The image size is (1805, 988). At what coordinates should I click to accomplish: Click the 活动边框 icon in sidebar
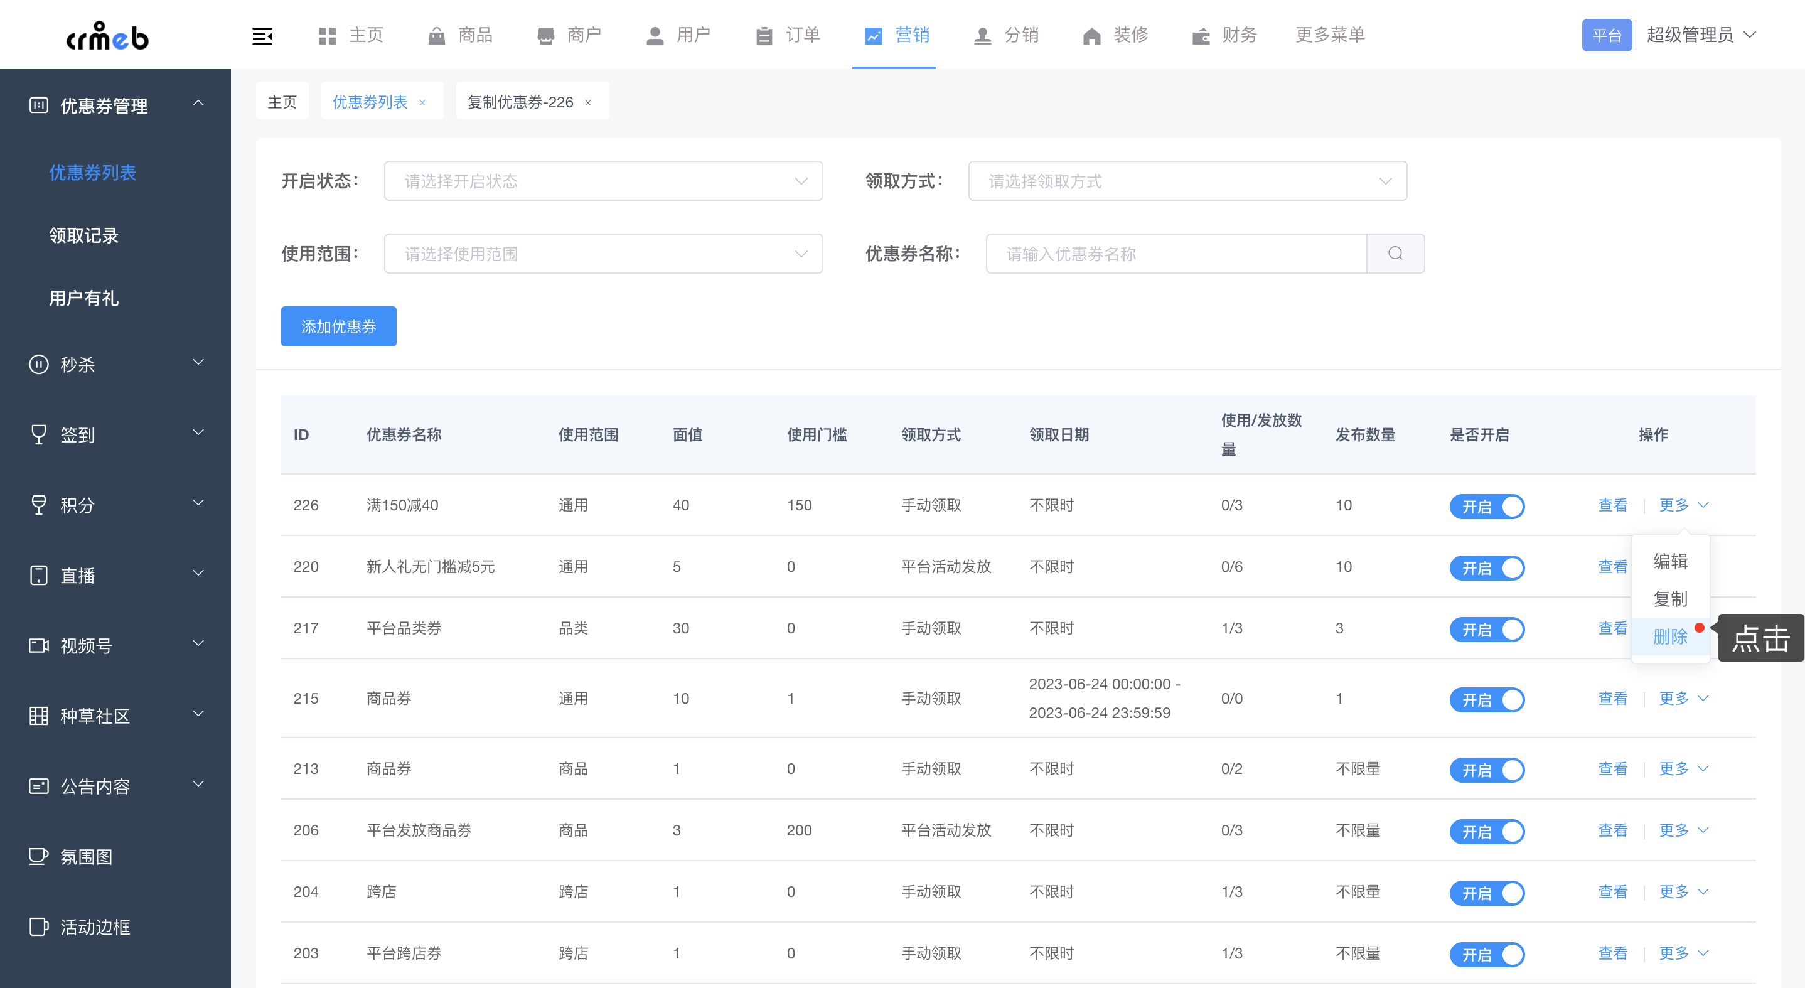coord(38,926)
